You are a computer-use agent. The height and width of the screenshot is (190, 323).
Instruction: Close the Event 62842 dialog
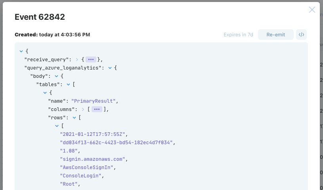tap(312, 10)
